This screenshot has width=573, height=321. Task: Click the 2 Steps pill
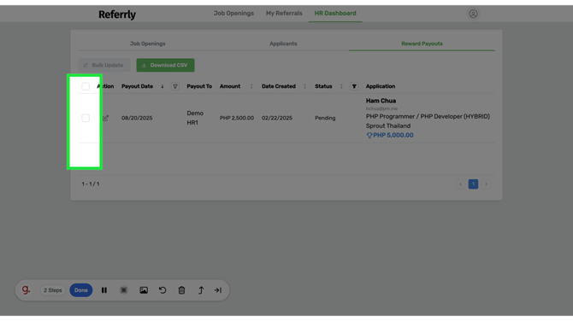(x=53, y=290)
